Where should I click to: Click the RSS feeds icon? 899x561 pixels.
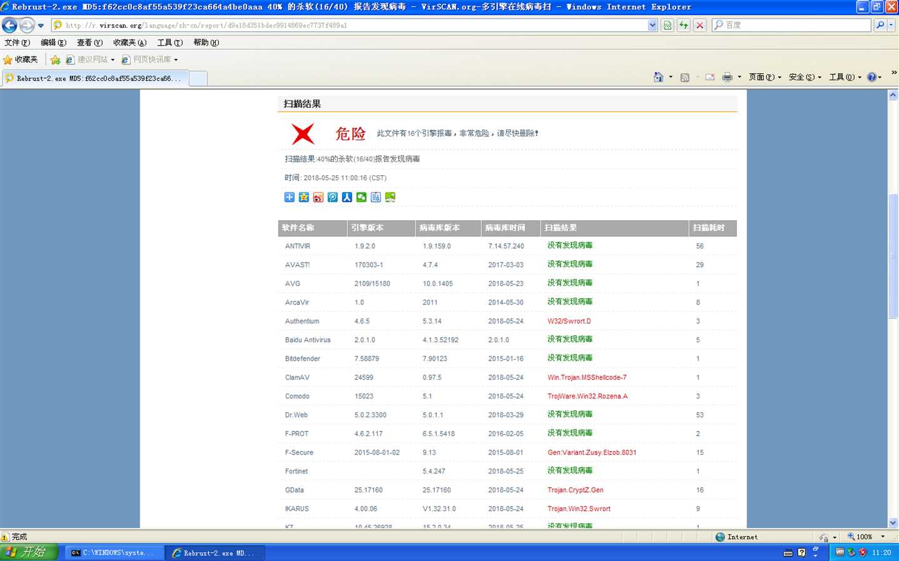(x=684, y=77)
